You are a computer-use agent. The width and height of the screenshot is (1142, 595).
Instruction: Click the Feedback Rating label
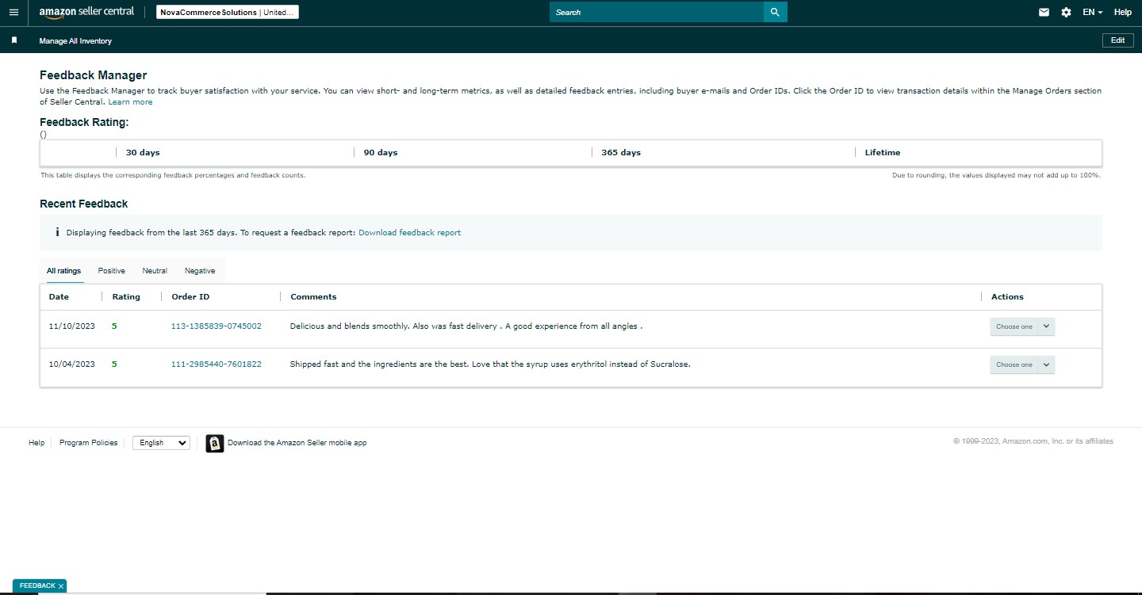(84, 122)
